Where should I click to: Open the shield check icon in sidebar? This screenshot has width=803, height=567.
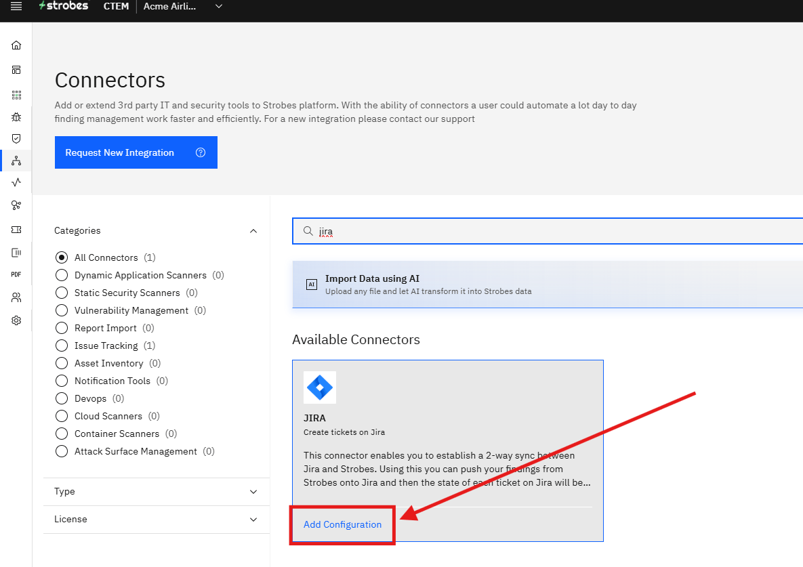pos(16,139)
